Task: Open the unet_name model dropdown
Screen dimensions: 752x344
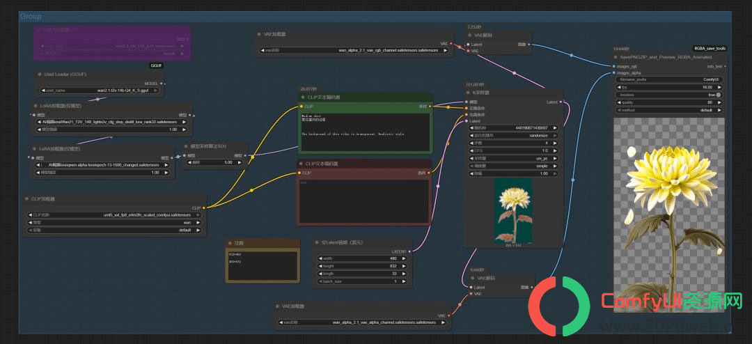Action: click(99, 91)
